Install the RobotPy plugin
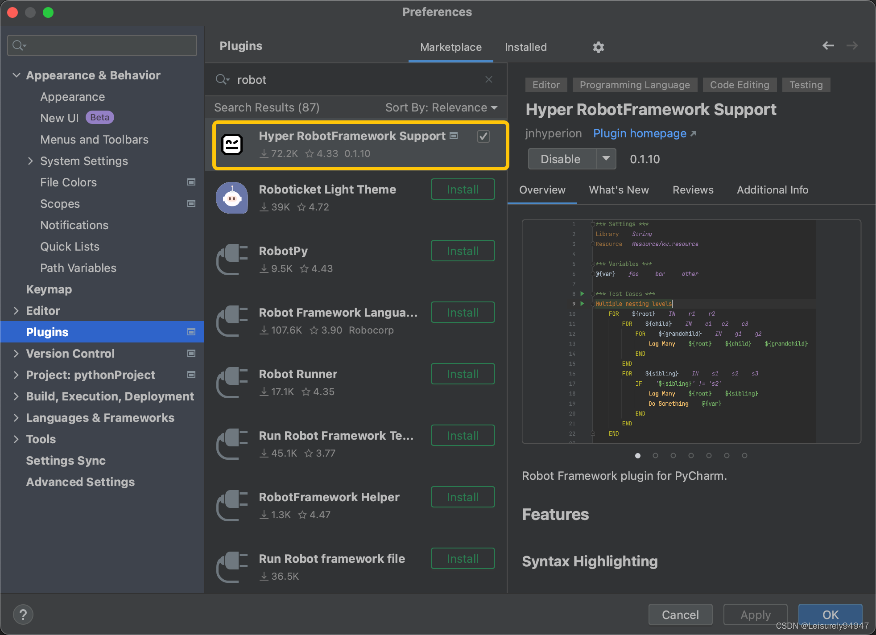The image size is (876, 635). click(463, 251)
